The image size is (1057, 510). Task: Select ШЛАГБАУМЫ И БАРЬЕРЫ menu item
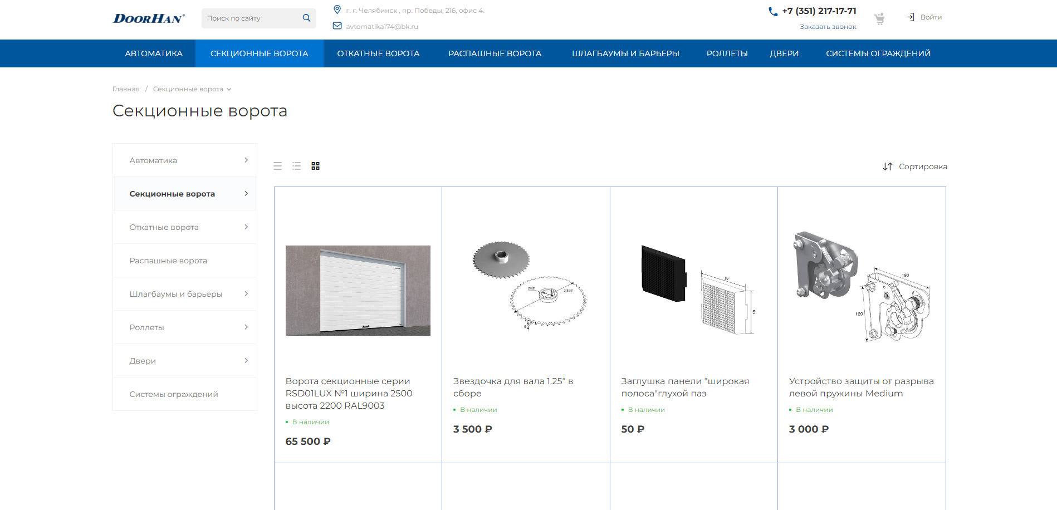[625, 53]
